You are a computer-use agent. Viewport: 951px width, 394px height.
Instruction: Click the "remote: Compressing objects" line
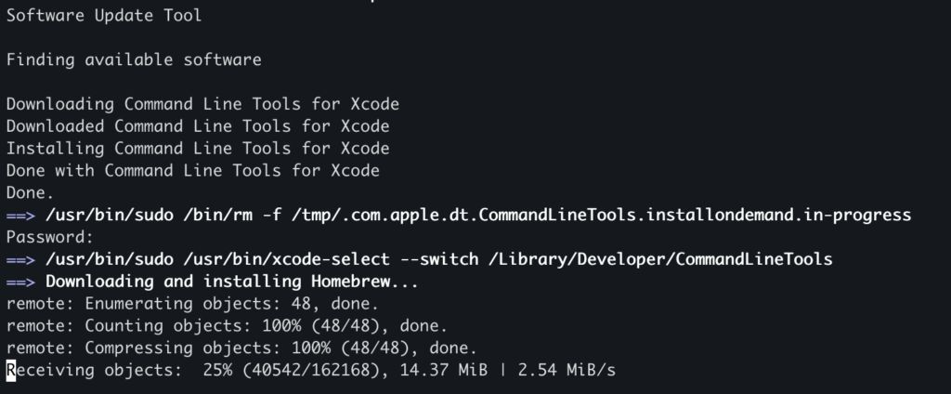pos(241,349)
